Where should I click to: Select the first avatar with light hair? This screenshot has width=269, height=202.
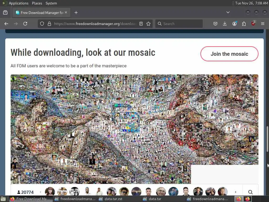(x=50, y=191)
